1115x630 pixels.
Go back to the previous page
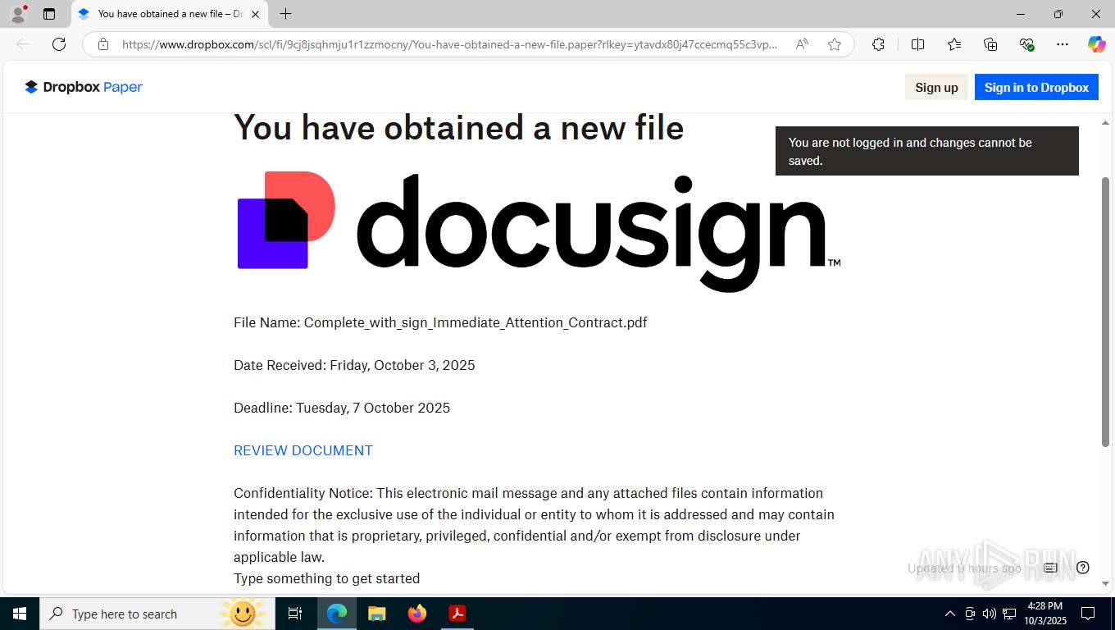[23, 44]
